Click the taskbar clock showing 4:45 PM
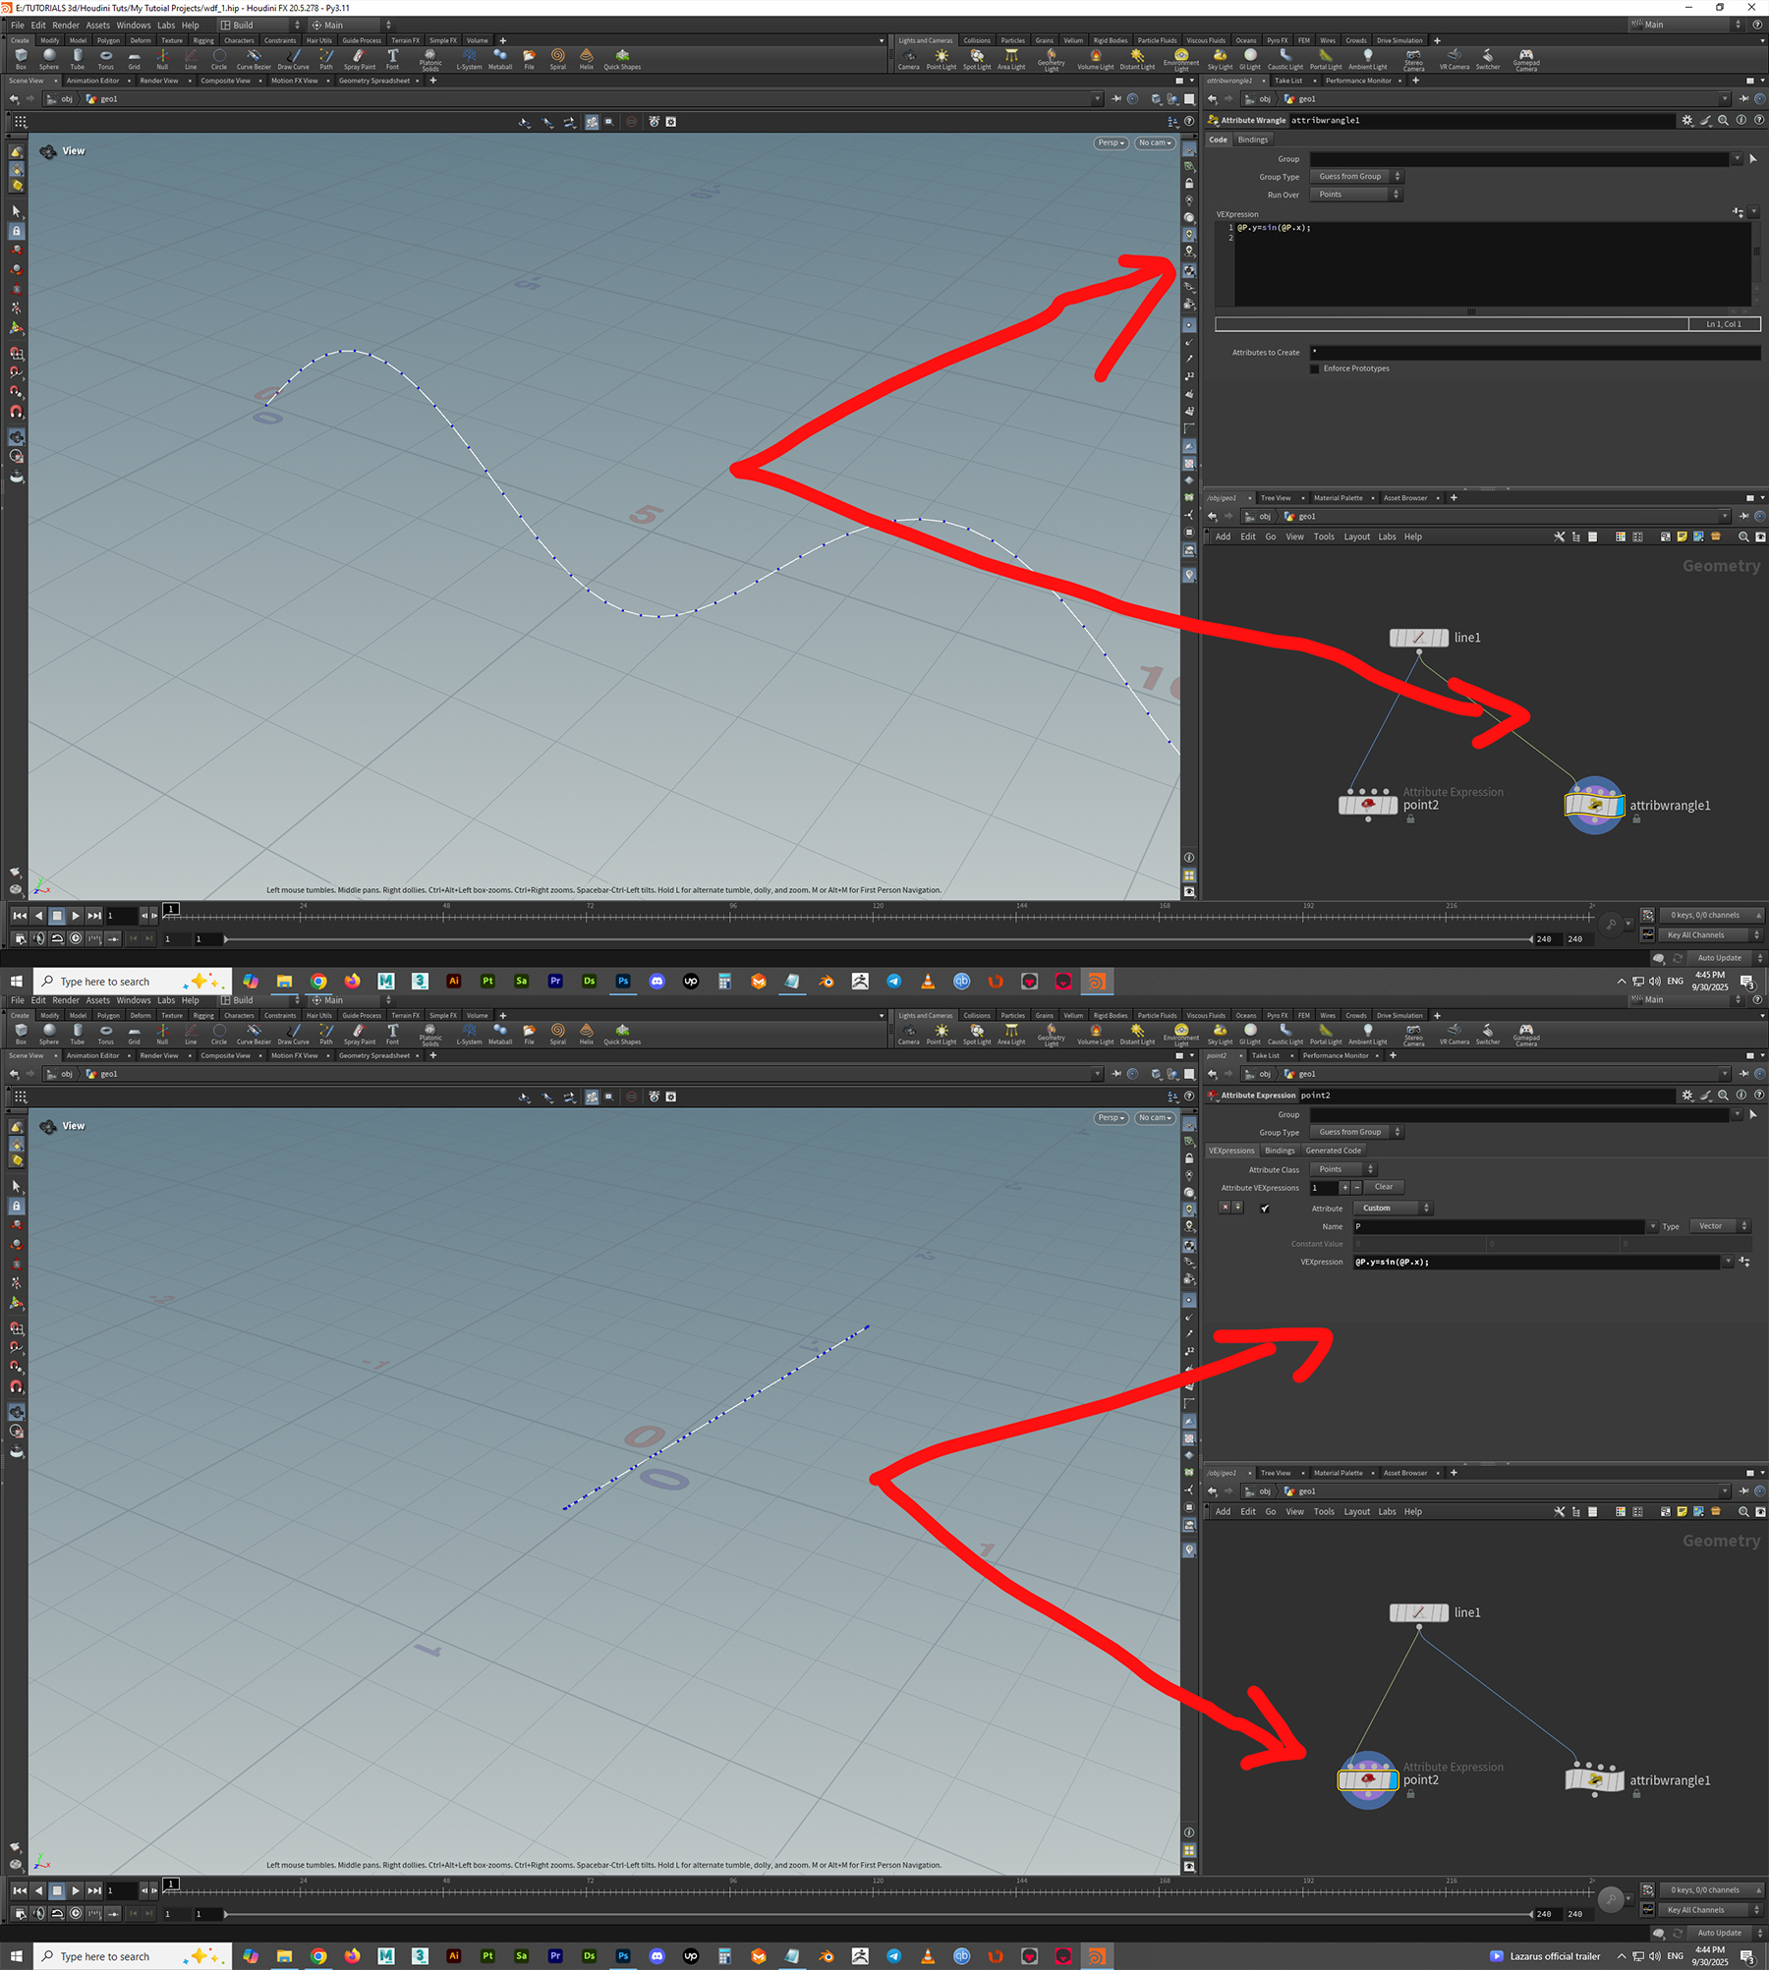This screenshot has width=1769, height=1970. coord(1709,981)
